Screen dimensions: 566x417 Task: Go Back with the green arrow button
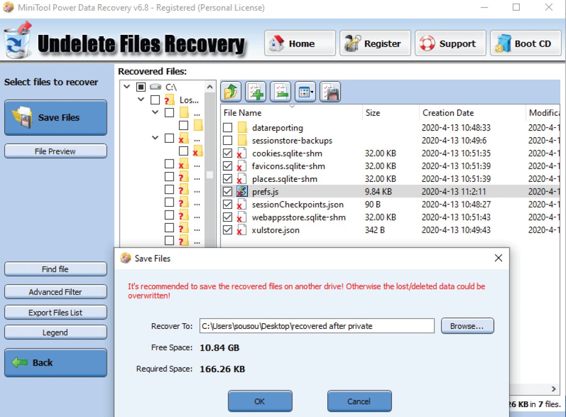pos(56,363)
